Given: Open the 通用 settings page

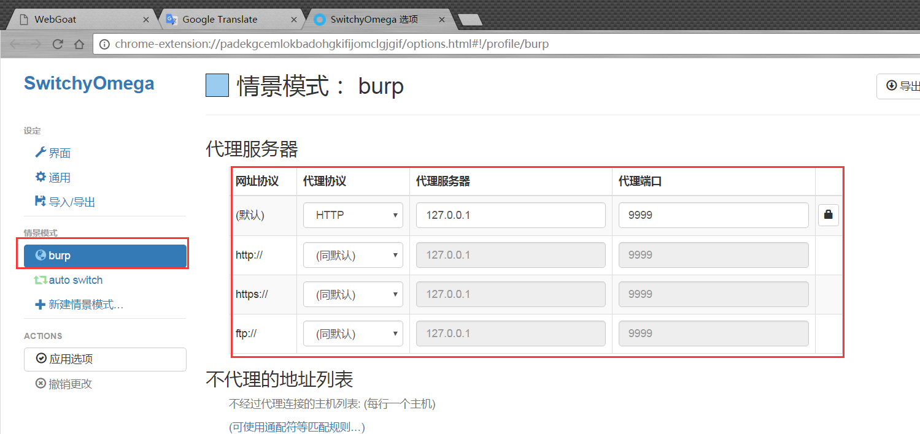Looking at the screenshot, I should [x=53, y=178].
